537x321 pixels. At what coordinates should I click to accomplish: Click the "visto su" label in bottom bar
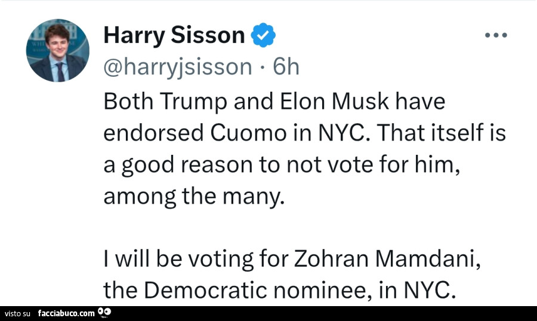click(17, 313)
